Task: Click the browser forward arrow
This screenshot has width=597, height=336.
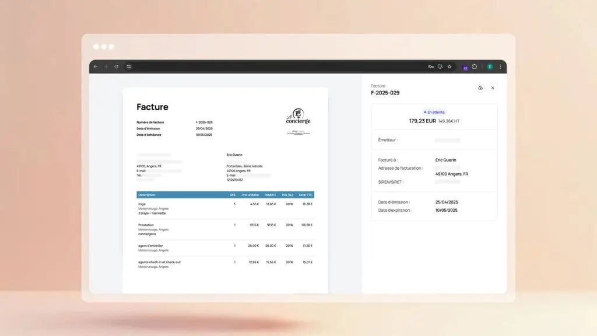Action: pyautogui.click(x=106, y=66)
